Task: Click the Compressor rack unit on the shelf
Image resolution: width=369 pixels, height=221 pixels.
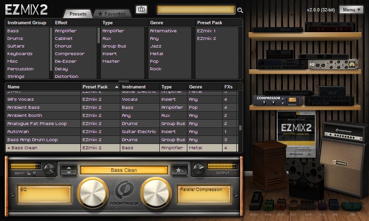Action: 278,100
